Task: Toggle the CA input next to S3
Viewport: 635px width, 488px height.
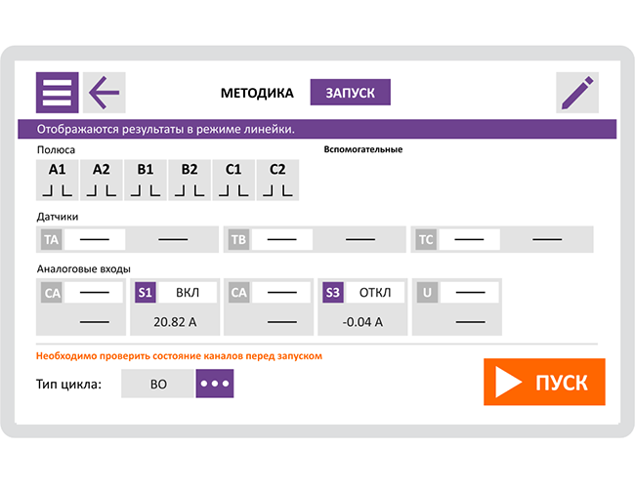Action: coord(238,292)
